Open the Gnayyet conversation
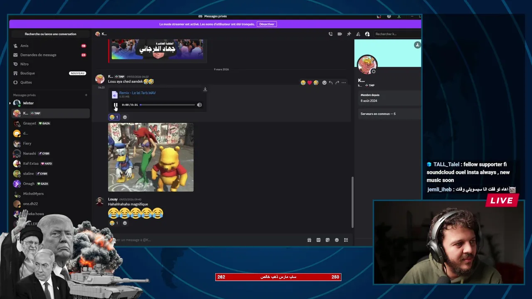532x299 pixels. click(50, 123)
